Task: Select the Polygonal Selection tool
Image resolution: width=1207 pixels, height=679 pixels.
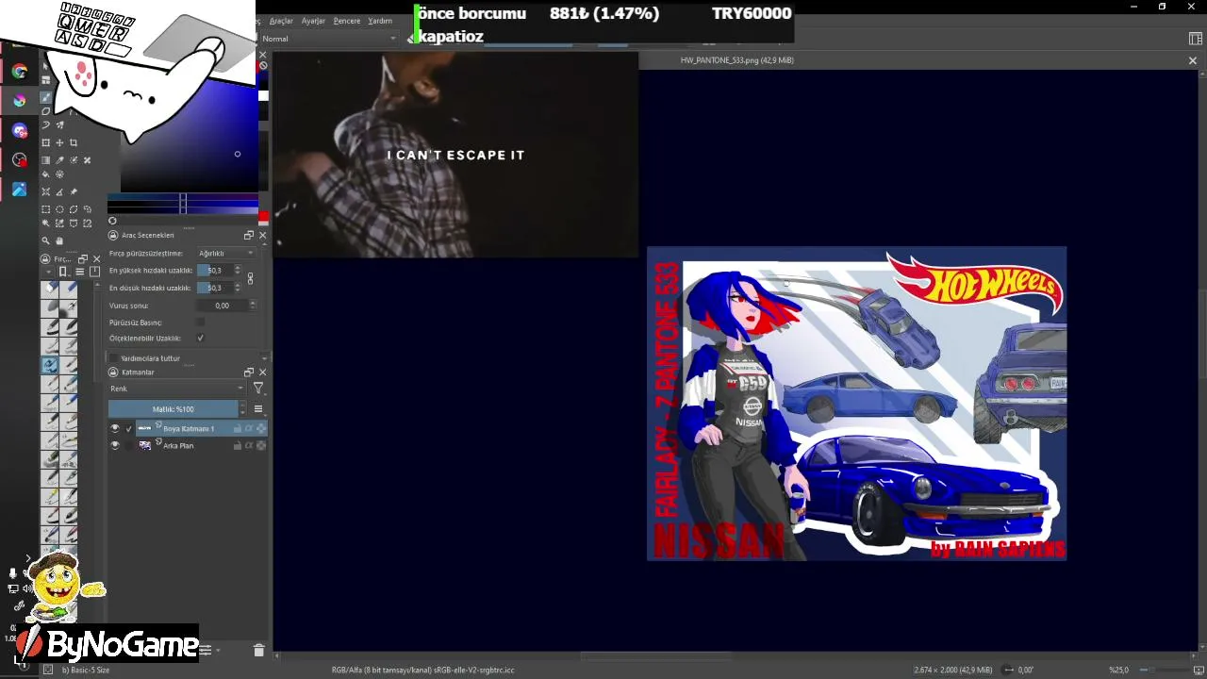Action: (74, 209)
